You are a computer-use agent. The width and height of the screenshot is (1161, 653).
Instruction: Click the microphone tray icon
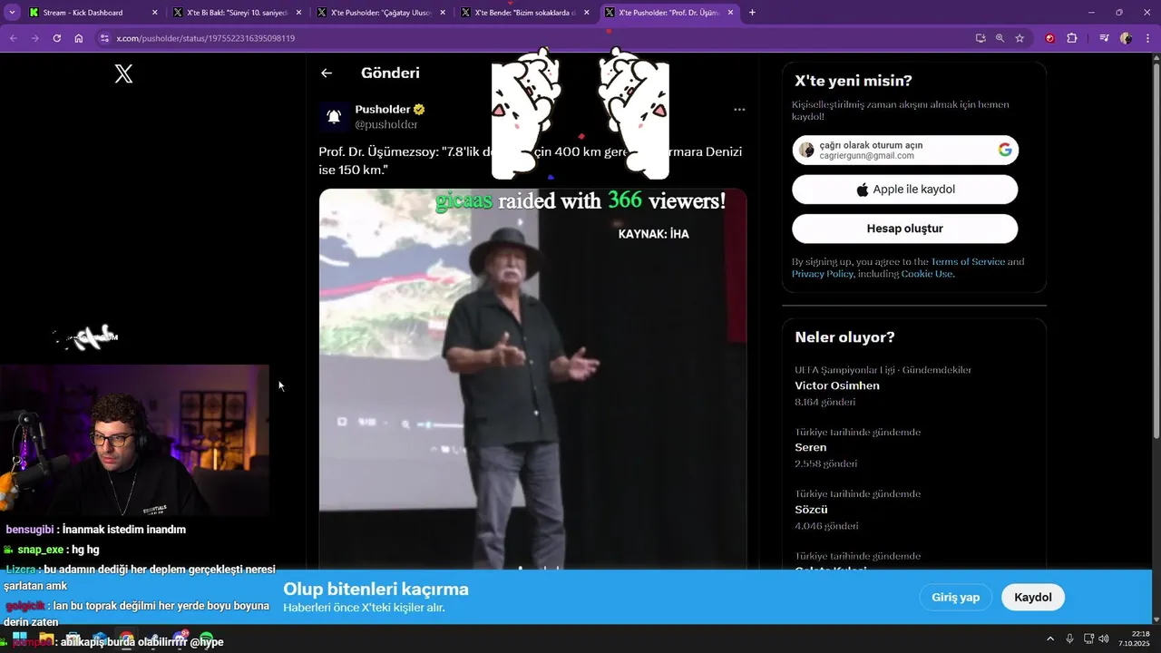[x=1070, y=638]
